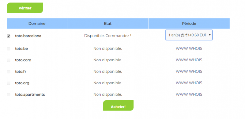Open WWW WHOIS link for toto.fr
Viewport: 245px width, 119px height.
click(189, 71)
